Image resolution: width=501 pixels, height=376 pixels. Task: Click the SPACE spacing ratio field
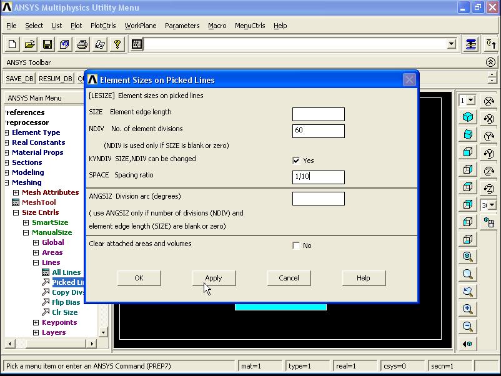[319, 177]
